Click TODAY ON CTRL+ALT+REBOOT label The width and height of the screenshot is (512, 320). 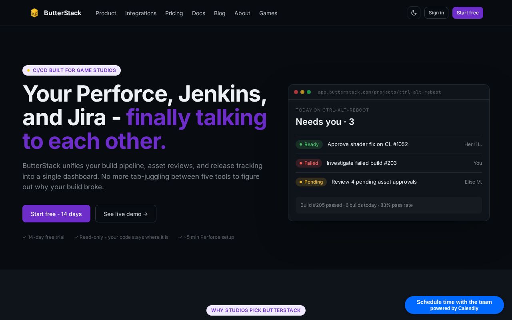click(x=332, y=110)
